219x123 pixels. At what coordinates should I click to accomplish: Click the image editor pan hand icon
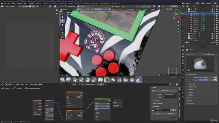click(57, 14)
